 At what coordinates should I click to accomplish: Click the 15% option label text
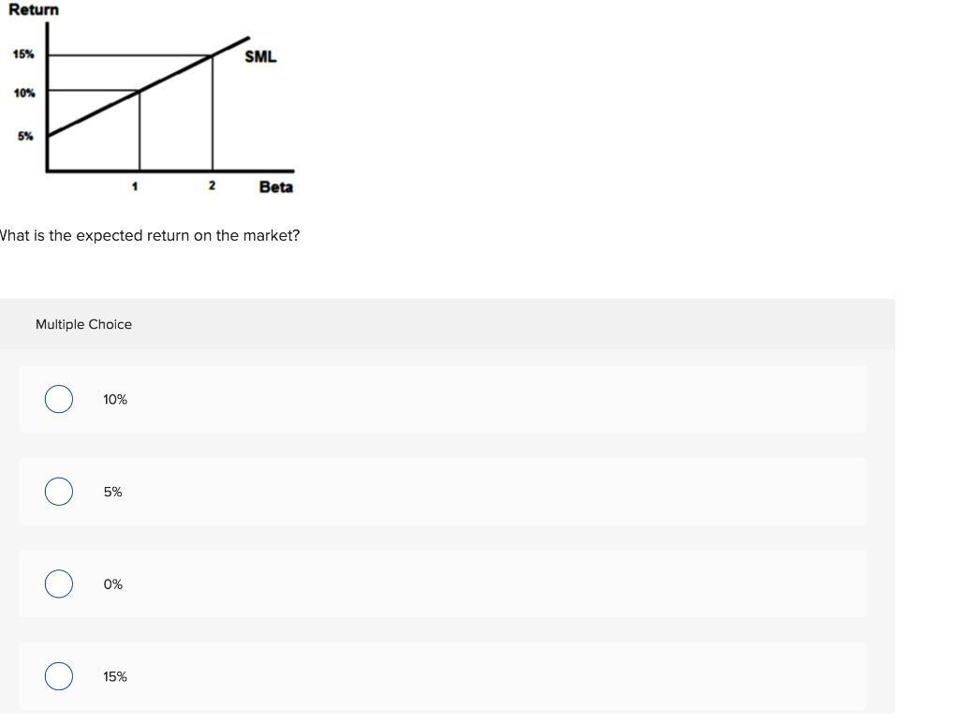tap(114, 675)
